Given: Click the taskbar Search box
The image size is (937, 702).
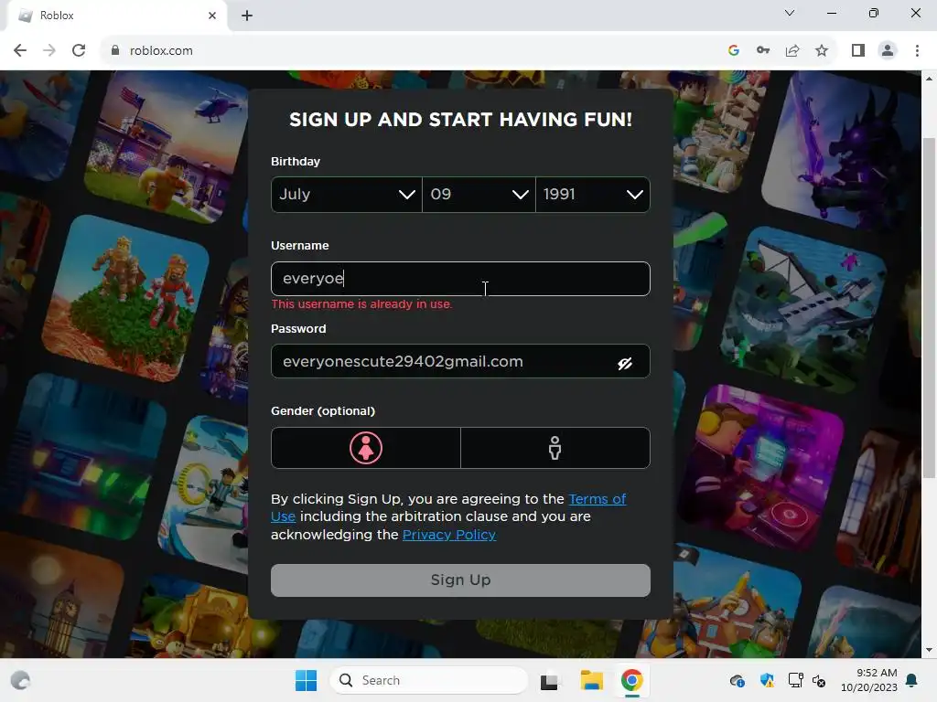Looking at the screenshot, I should (x=428, y=680).
